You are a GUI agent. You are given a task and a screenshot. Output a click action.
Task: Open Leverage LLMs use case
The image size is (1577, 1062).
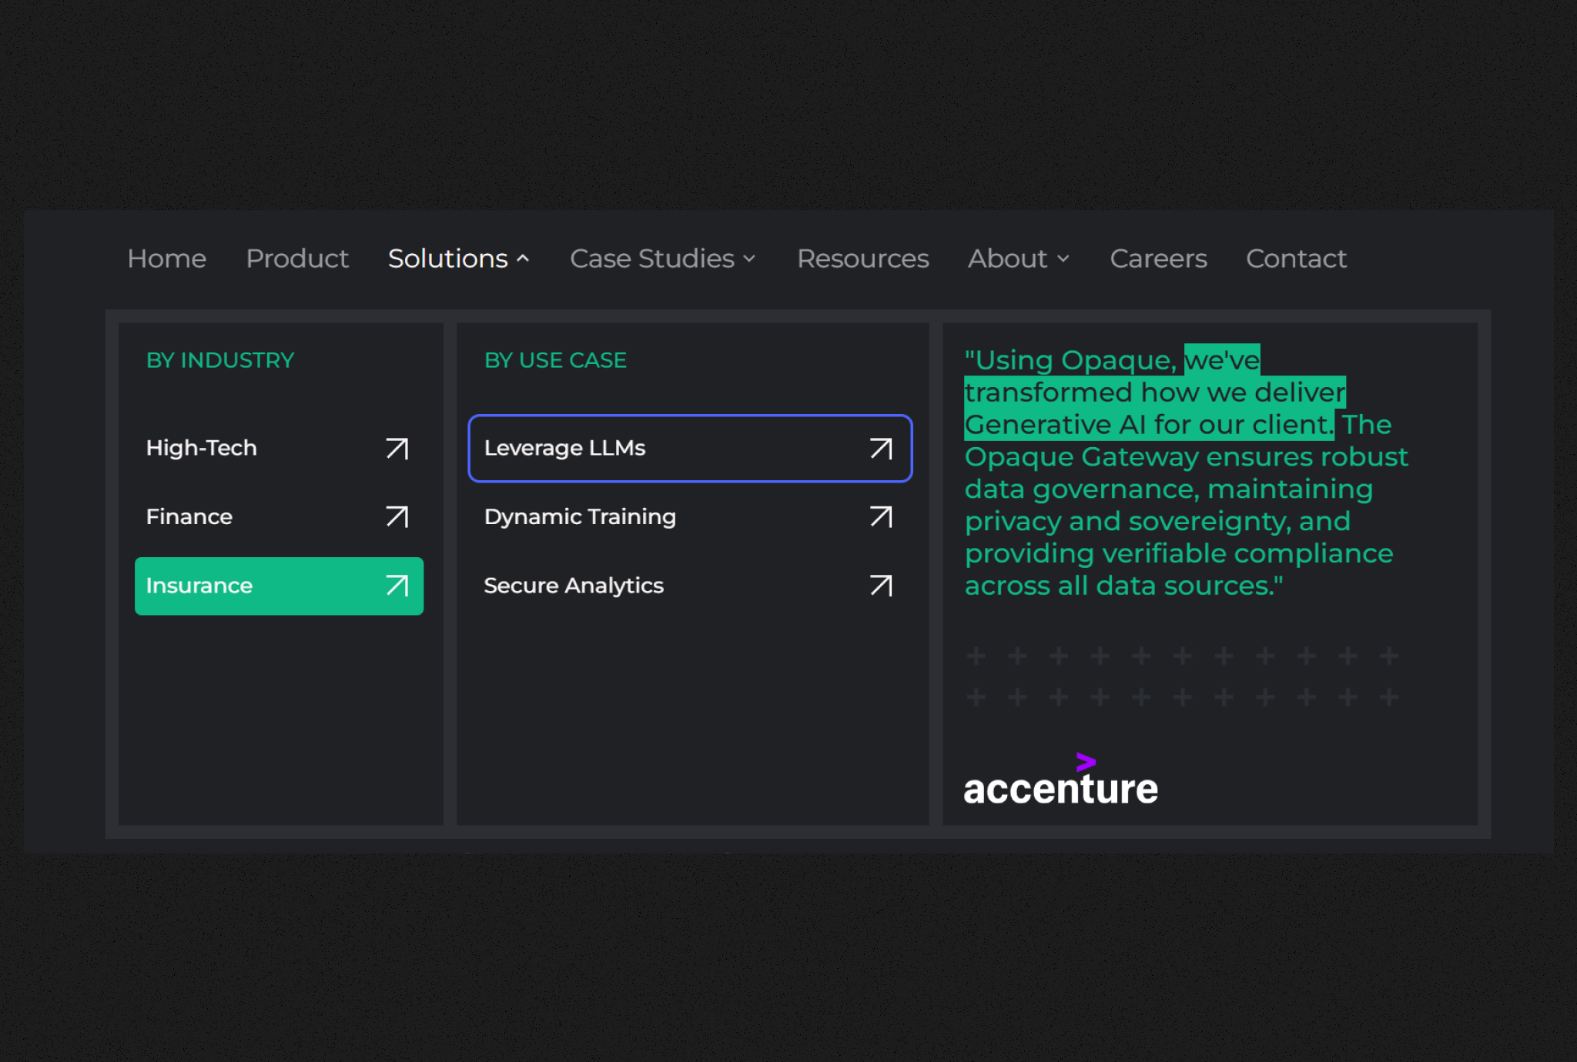pos(690,448)
